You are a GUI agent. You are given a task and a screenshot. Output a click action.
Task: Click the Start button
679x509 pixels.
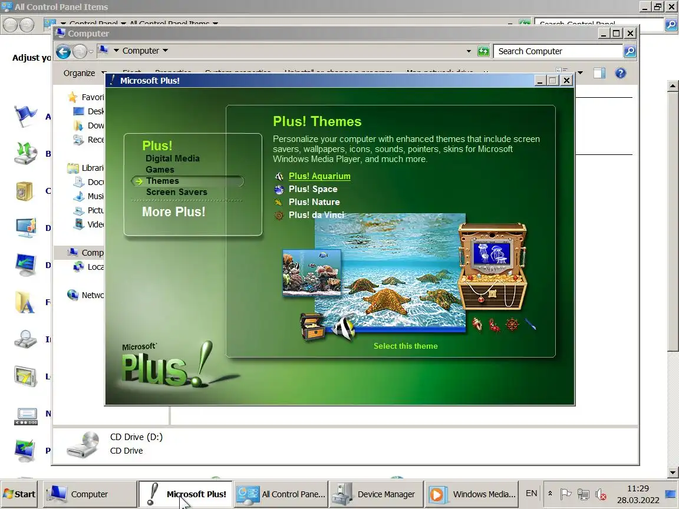point(19,494)
